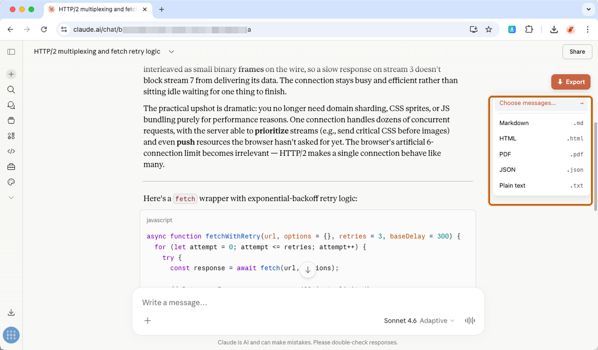Viewport: 598px width, 350px height.
Task: Click the scroll to bottom arrow button
Action: 308,269
